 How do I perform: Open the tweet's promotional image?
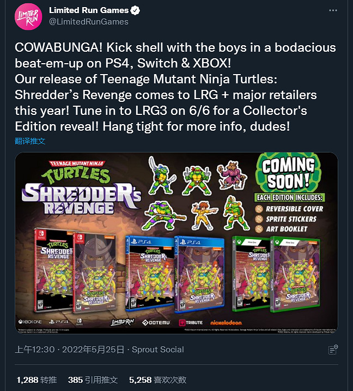[176, 243]
